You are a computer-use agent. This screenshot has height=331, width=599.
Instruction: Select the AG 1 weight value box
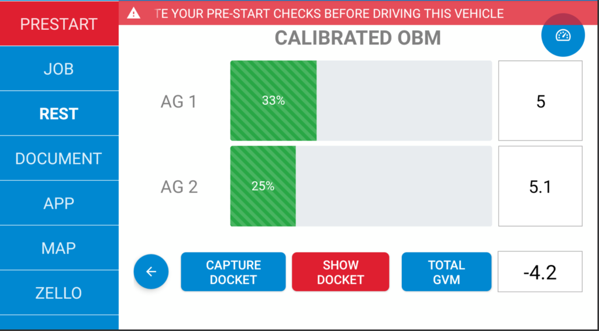pyautogui.click(x=540, y=101)
